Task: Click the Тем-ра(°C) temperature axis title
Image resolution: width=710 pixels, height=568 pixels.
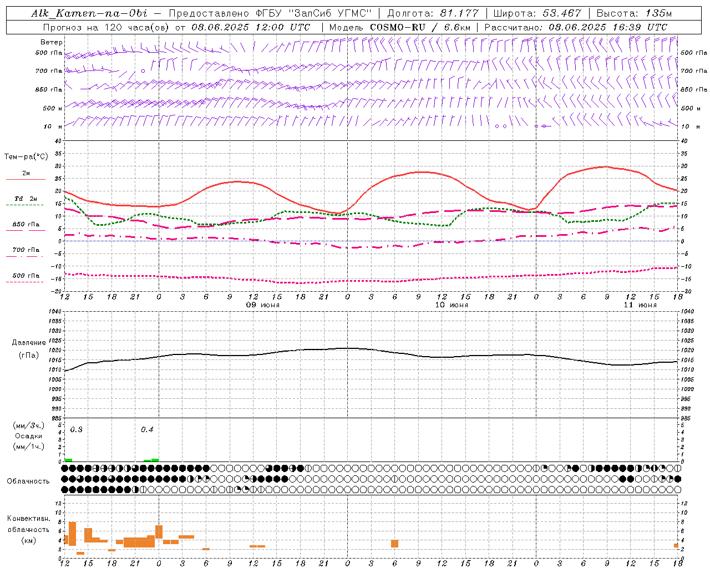Action: [x=26, y=157]
